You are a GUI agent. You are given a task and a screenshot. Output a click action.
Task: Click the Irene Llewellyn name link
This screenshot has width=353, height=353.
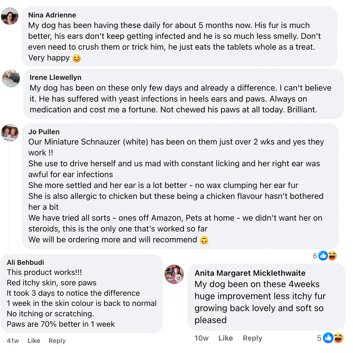[56, 77]
